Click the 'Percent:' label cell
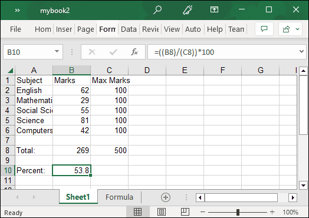The height and width of the screenshot is (218, 309). tap(34, 170)
